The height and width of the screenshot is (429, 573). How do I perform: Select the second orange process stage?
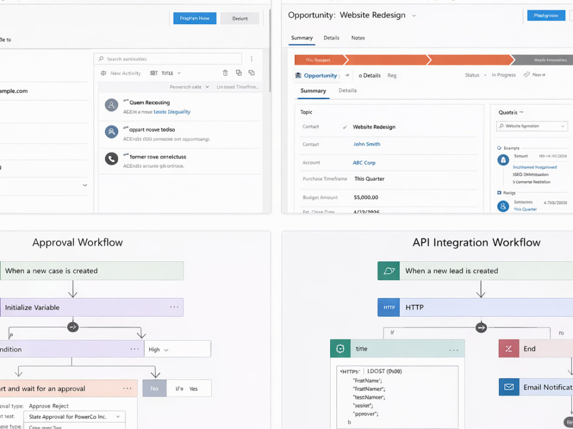(387, 60)
